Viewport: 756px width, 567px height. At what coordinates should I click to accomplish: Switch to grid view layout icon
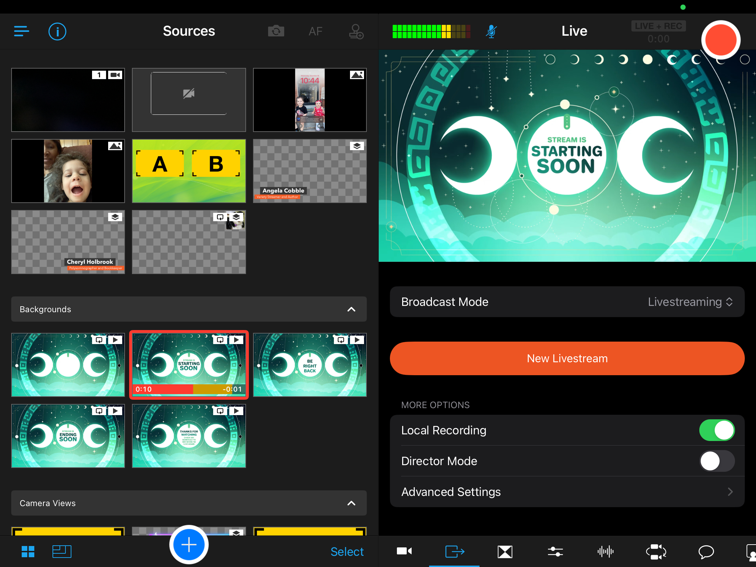tap(28, 552)
